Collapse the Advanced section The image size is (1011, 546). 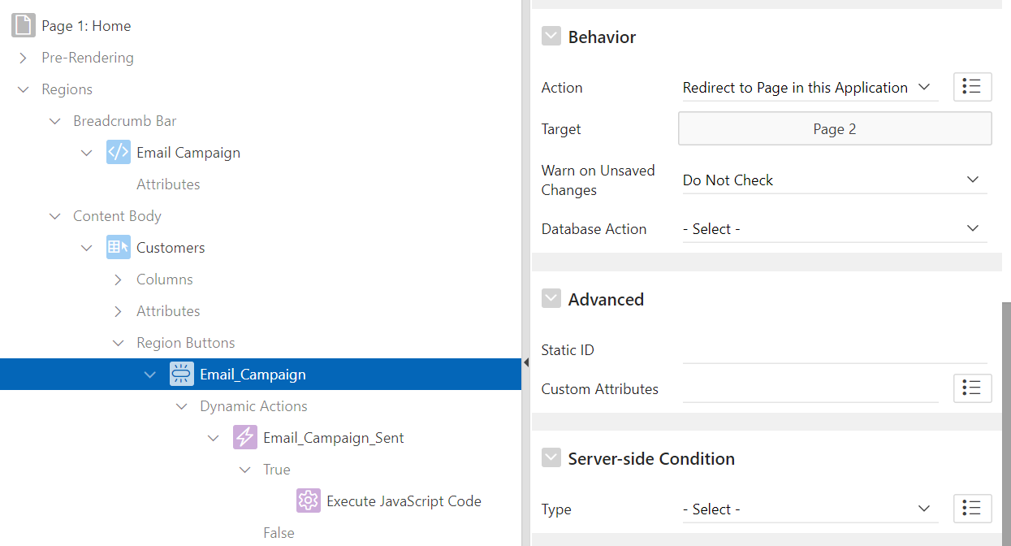551,299
